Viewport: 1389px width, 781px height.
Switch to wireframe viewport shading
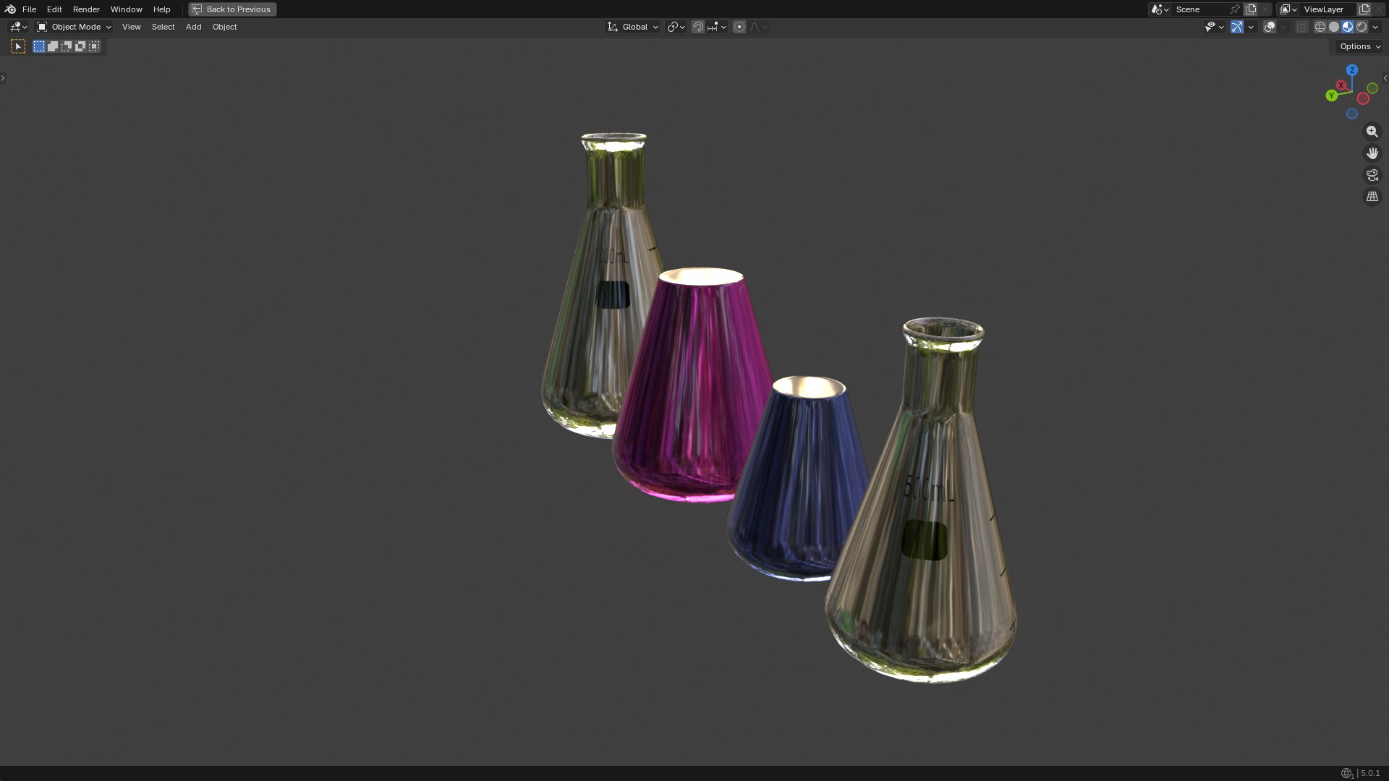click(x=1320, y=27)
